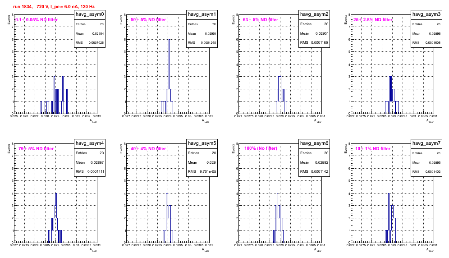This screenshot has height=258, width=449.
Task: Click the 4-event peak bar in havg_asym5 histogram
Action: pos(167,218)
